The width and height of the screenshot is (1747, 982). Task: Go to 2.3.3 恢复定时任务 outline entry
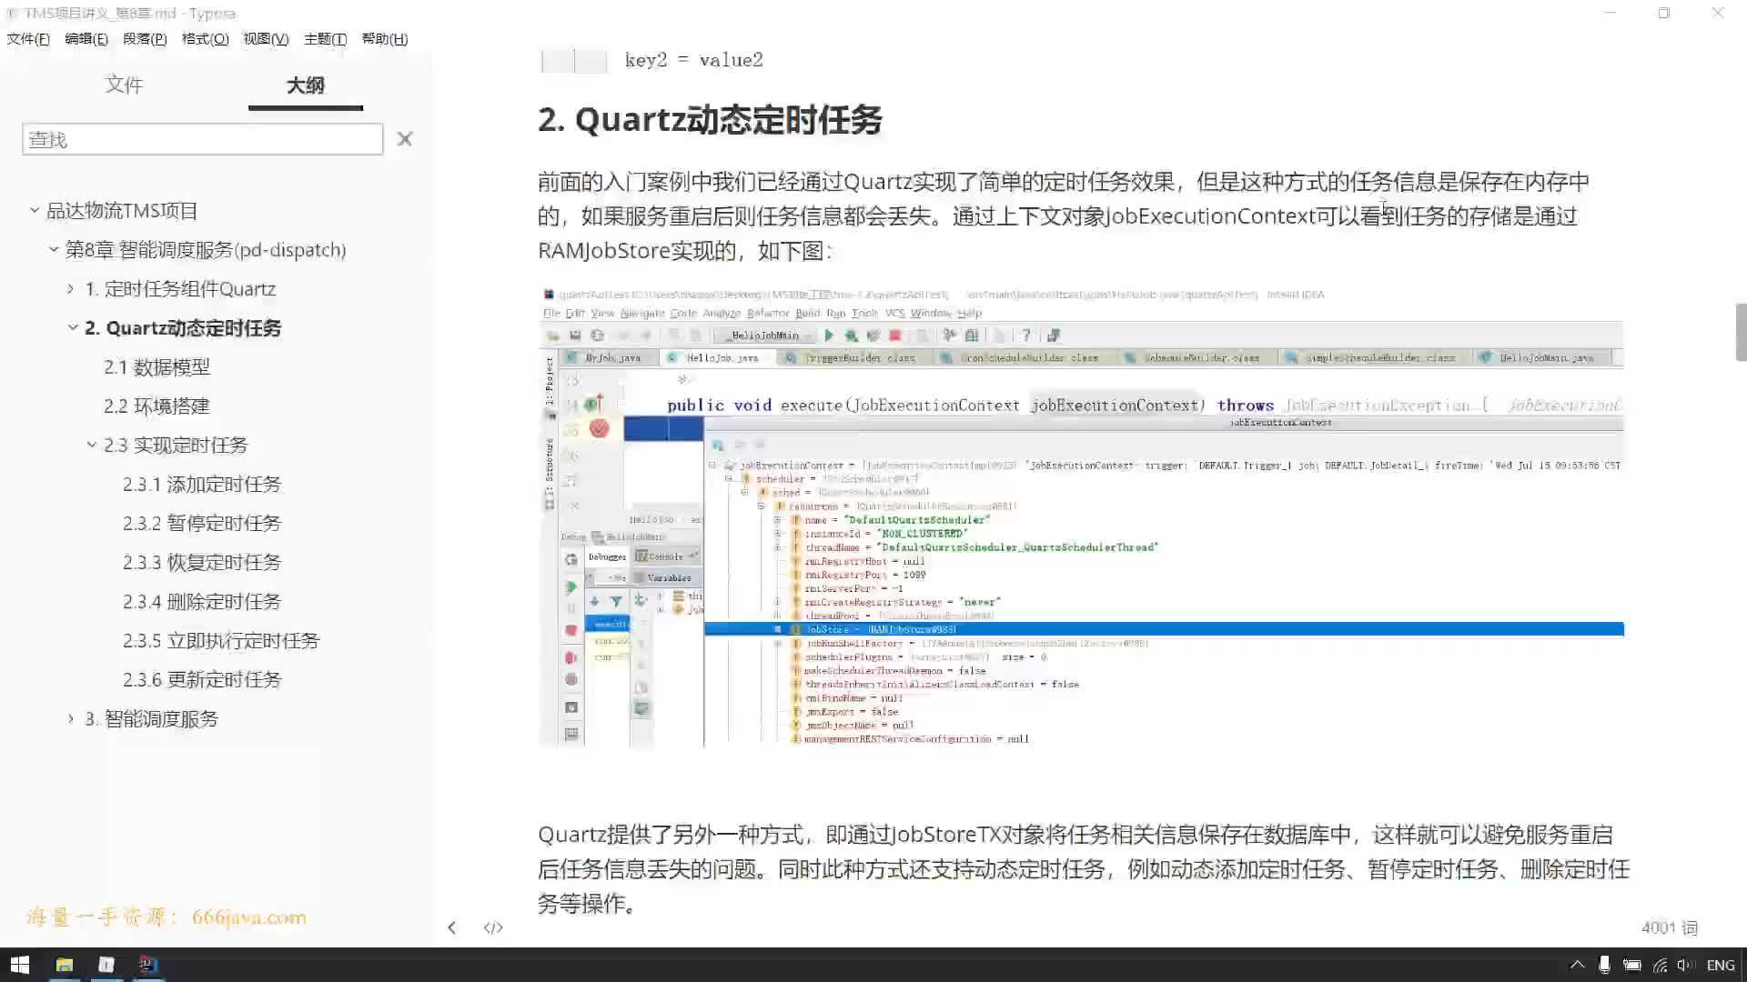(202, 563)
